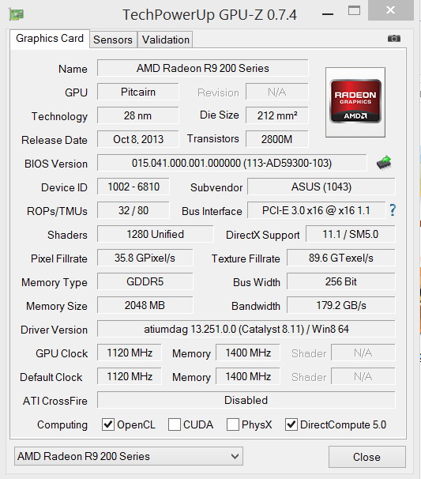Click the GPU Clock row Memory 1400 MHz
This screenshot has width=421, height=479.
[x=248, y=353]
